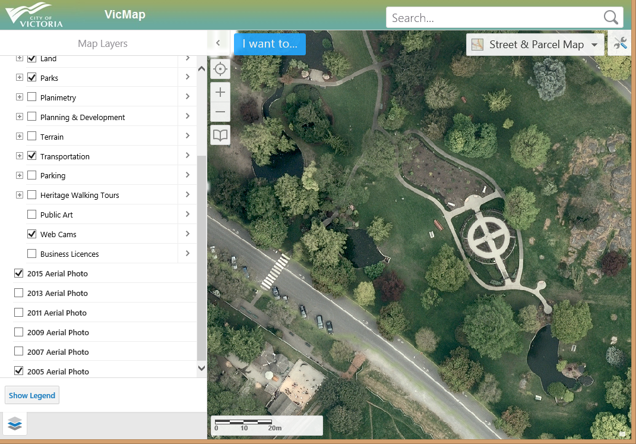Enable the Planimetry layer checkbox
Screen dimensions: 636x444
pos(31,97)
